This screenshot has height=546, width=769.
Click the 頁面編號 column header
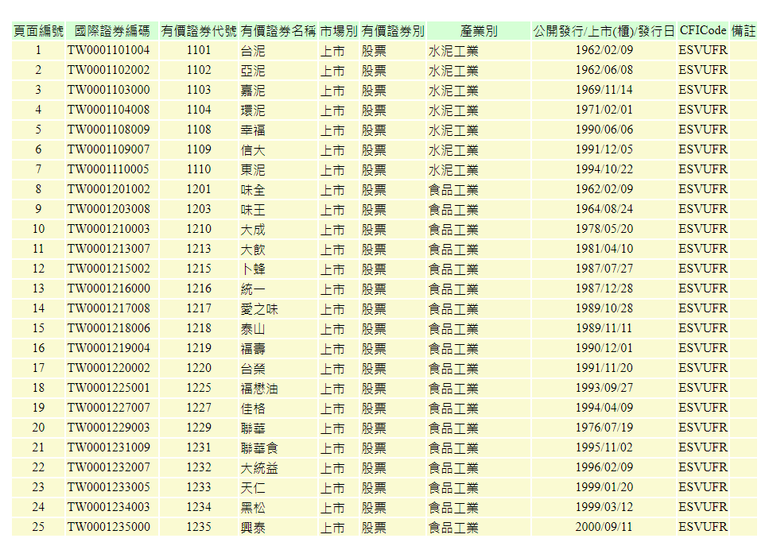[x=38, y=31]
